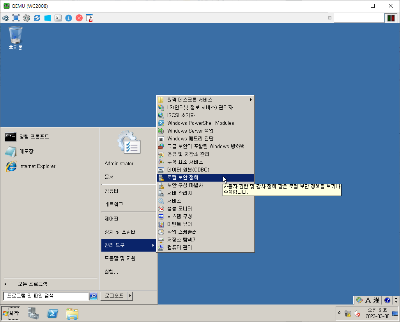Open Windows Explorer taskbar icon
This screenshot has height=322, width=400.
(x=72, y=313)
